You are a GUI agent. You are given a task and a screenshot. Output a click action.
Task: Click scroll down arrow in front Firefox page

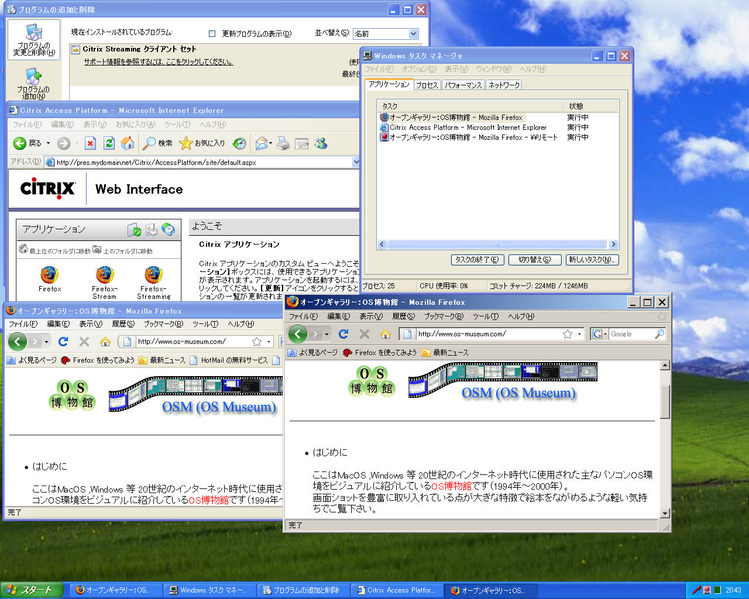[x=665, y=513]
